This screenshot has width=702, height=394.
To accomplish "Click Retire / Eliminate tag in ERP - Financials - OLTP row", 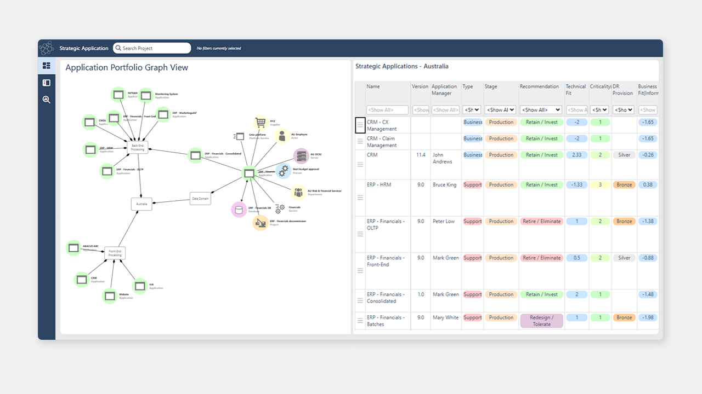I will 541,222.
